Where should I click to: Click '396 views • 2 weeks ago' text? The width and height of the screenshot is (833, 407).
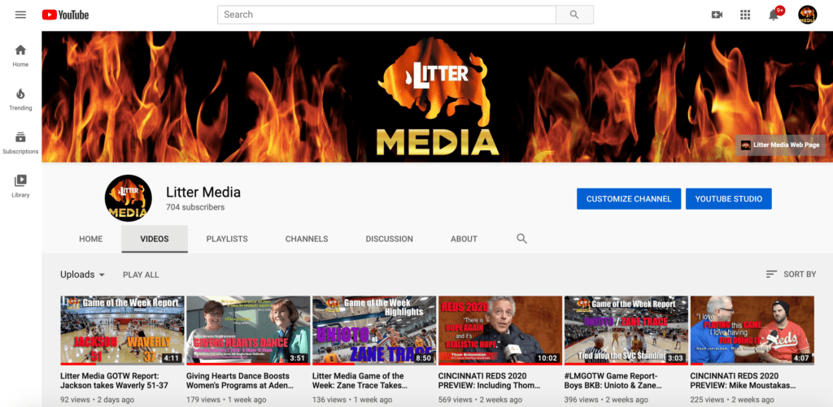click(604, 400)
